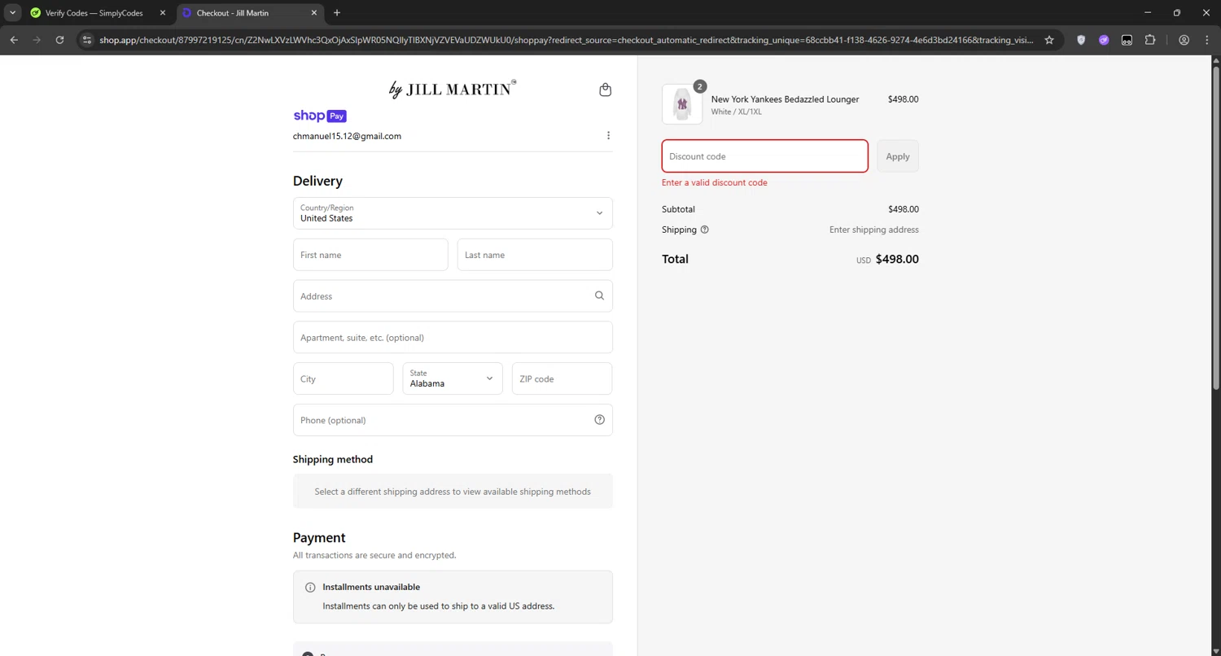Click the Shipping method heading
The height and width of the screenshot is (656, 1221).
(x=333, y=459)
